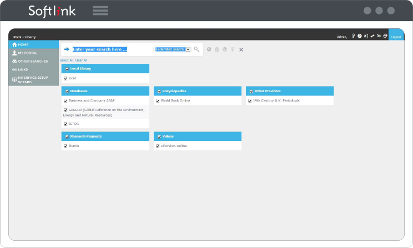Click the library building icon
The image size is (413, 248).
click(217, 49)
